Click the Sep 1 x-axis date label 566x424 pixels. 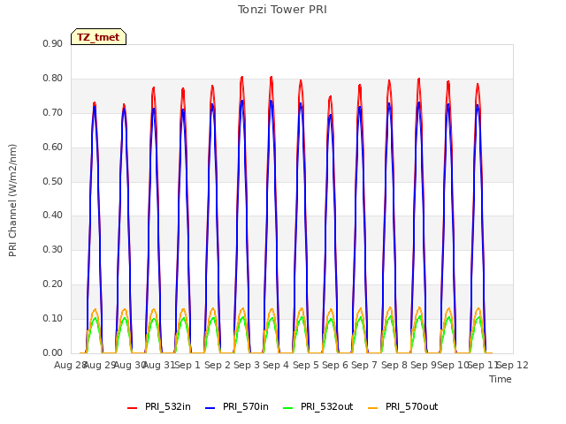[x=187, y=365]
